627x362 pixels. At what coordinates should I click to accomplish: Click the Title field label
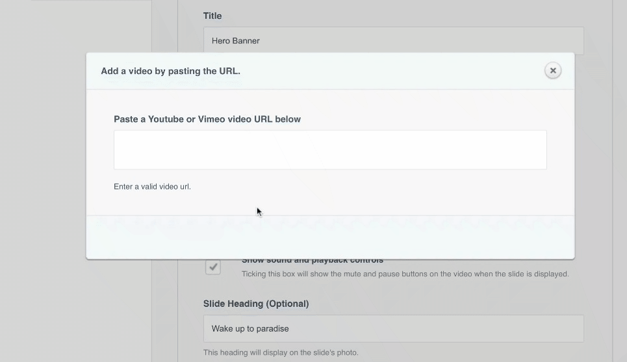coord(212,16)
